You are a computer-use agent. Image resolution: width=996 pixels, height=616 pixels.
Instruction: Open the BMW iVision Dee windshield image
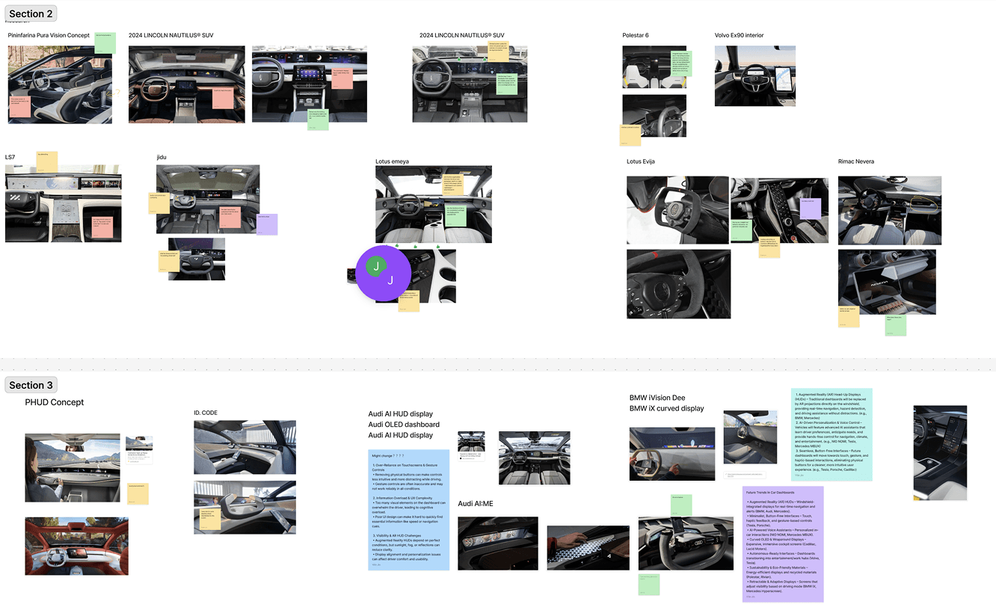tap(672, 454)
